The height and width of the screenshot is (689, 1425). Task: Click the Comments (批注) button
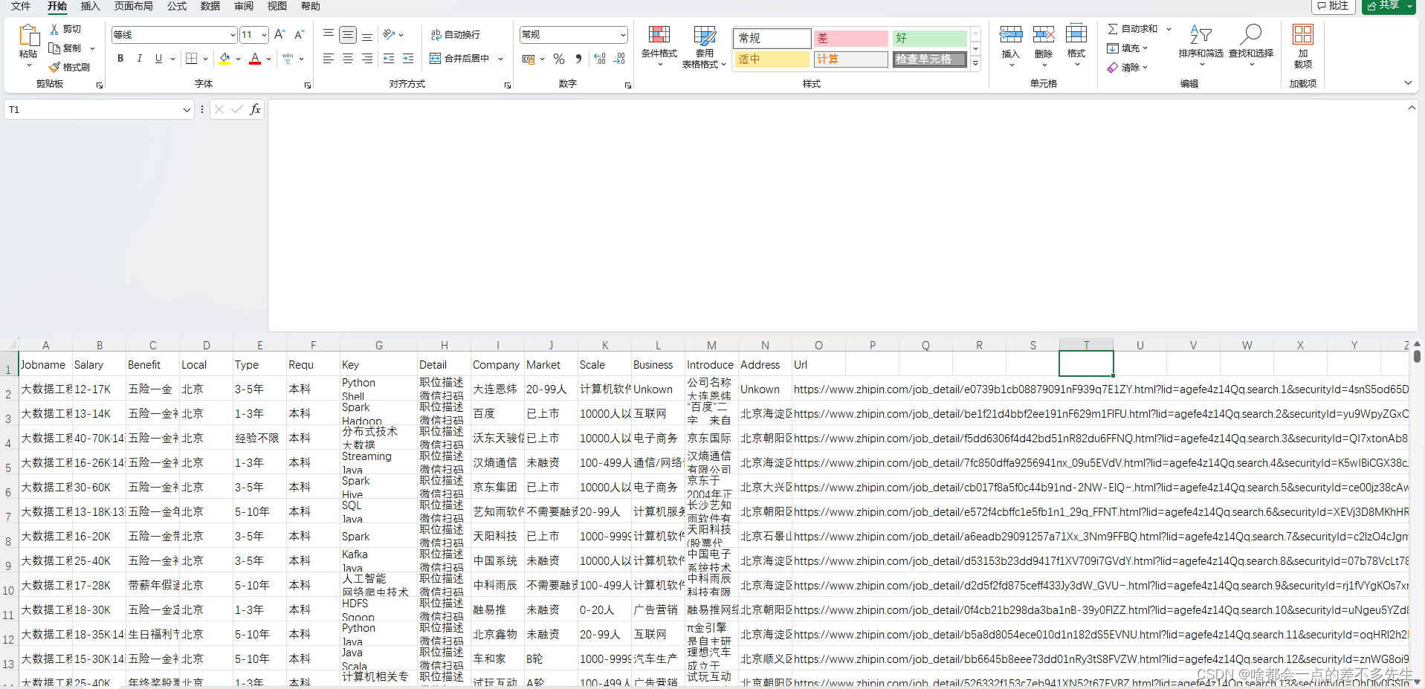[x=1333, y=6]
